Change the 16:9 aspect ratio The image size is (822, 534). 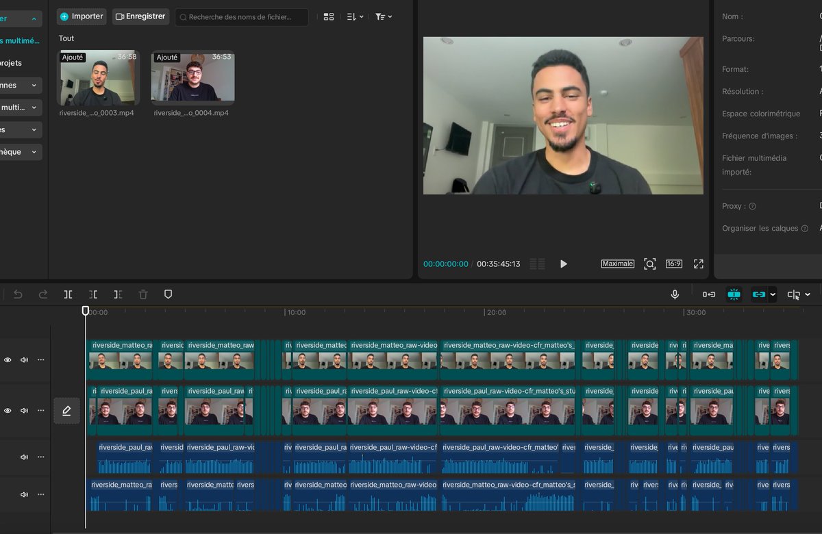[x=674, y=264]
